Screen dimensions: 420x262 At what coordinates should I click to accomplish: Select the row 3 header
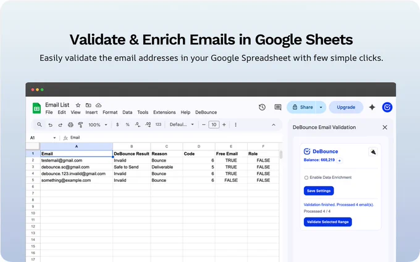pyautogui.click(x=33, y=167)
